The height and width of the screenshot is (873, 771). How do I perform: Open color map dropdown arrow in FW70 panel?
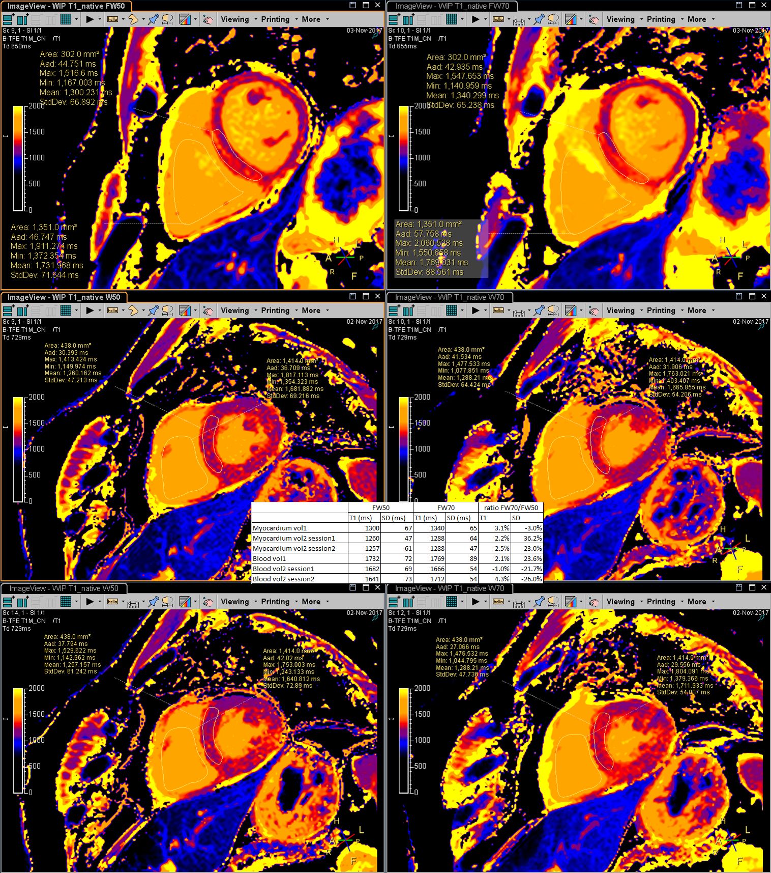click(581, 19)
